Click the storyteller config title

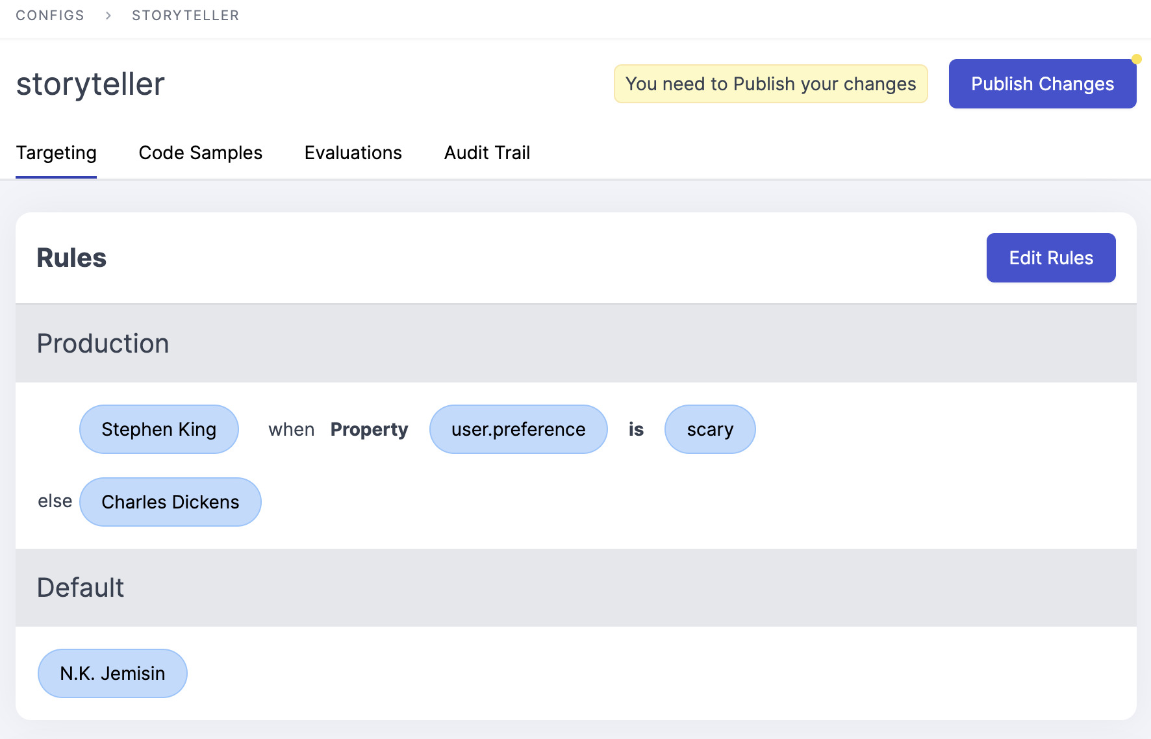pyautogui.click(x=90, y=84)
